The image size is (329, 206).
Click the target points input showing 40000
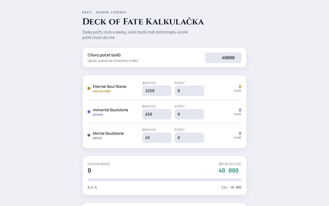[x=223, y=58]
